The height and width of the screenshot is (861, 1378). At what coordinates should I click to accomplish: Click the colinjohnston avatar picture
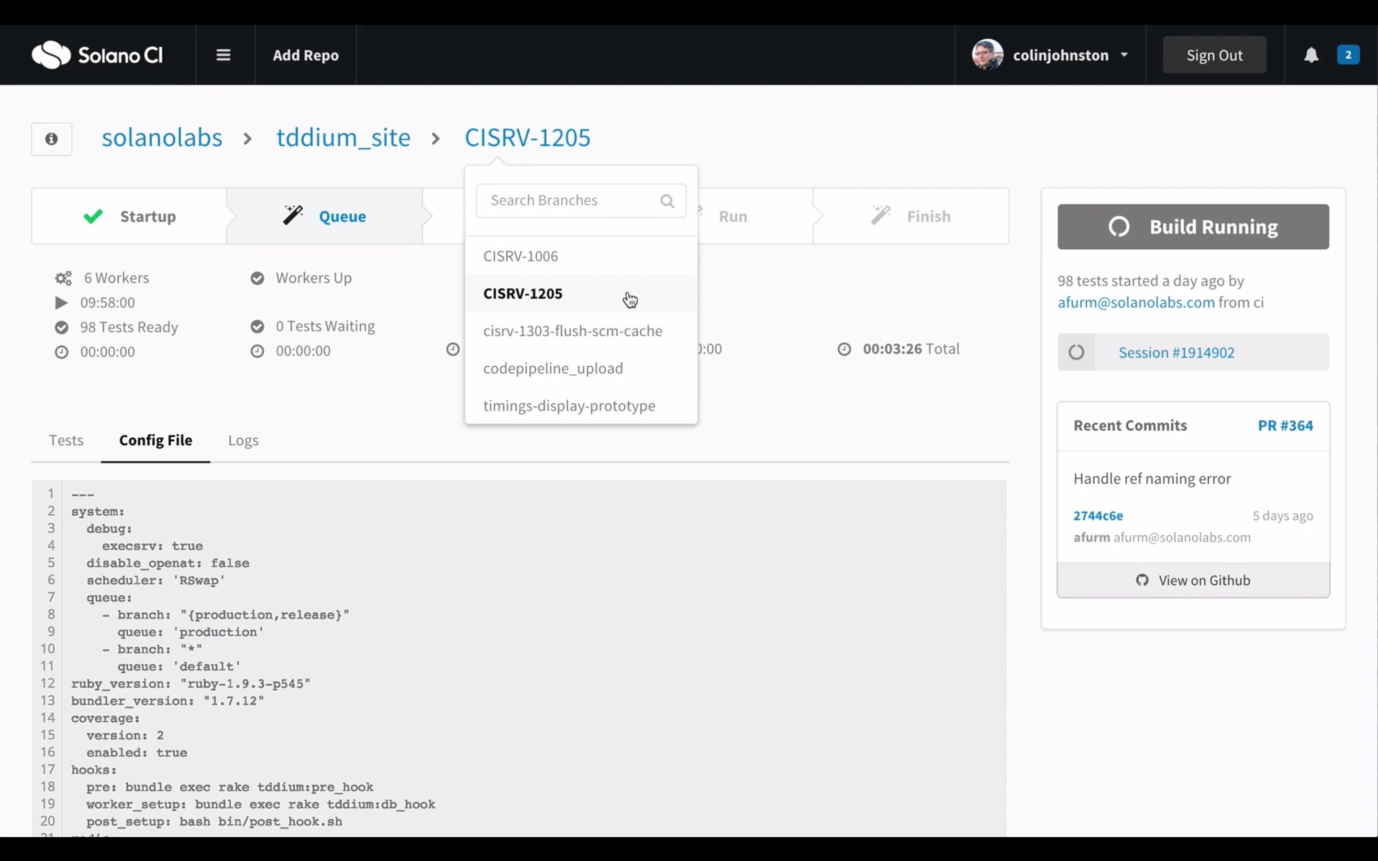pos(988,55)
